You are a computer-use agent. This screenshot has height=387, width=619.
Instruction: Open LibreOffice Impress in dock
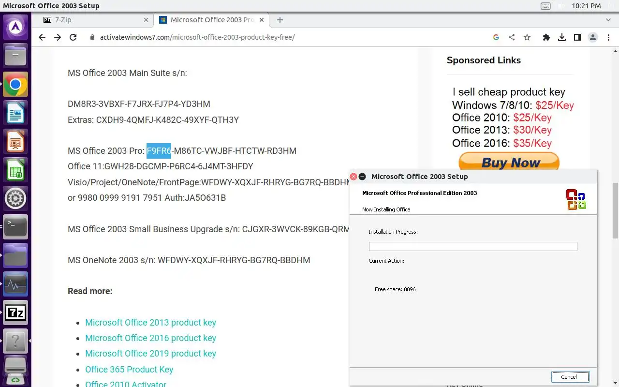[x=15, y=142]
